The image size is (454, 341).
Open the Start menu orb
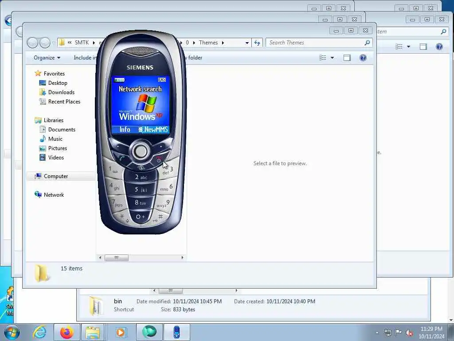click(12, 332)
